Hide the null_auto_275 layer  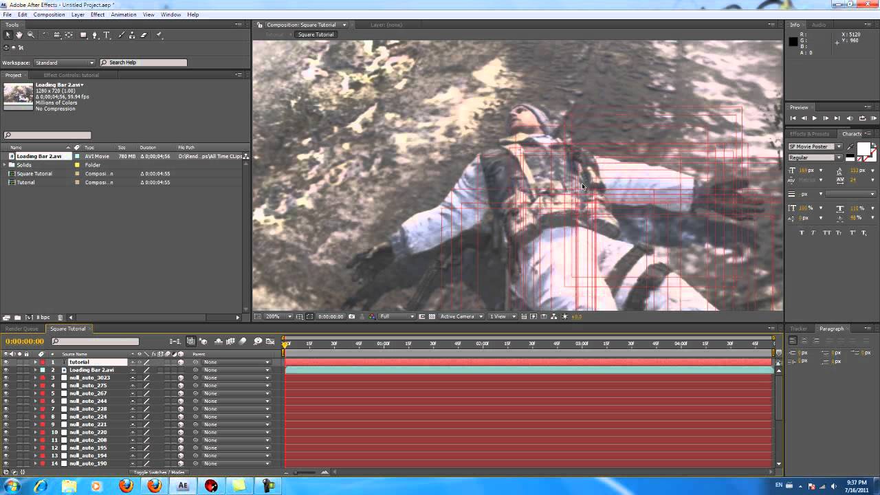click(6, 386)
